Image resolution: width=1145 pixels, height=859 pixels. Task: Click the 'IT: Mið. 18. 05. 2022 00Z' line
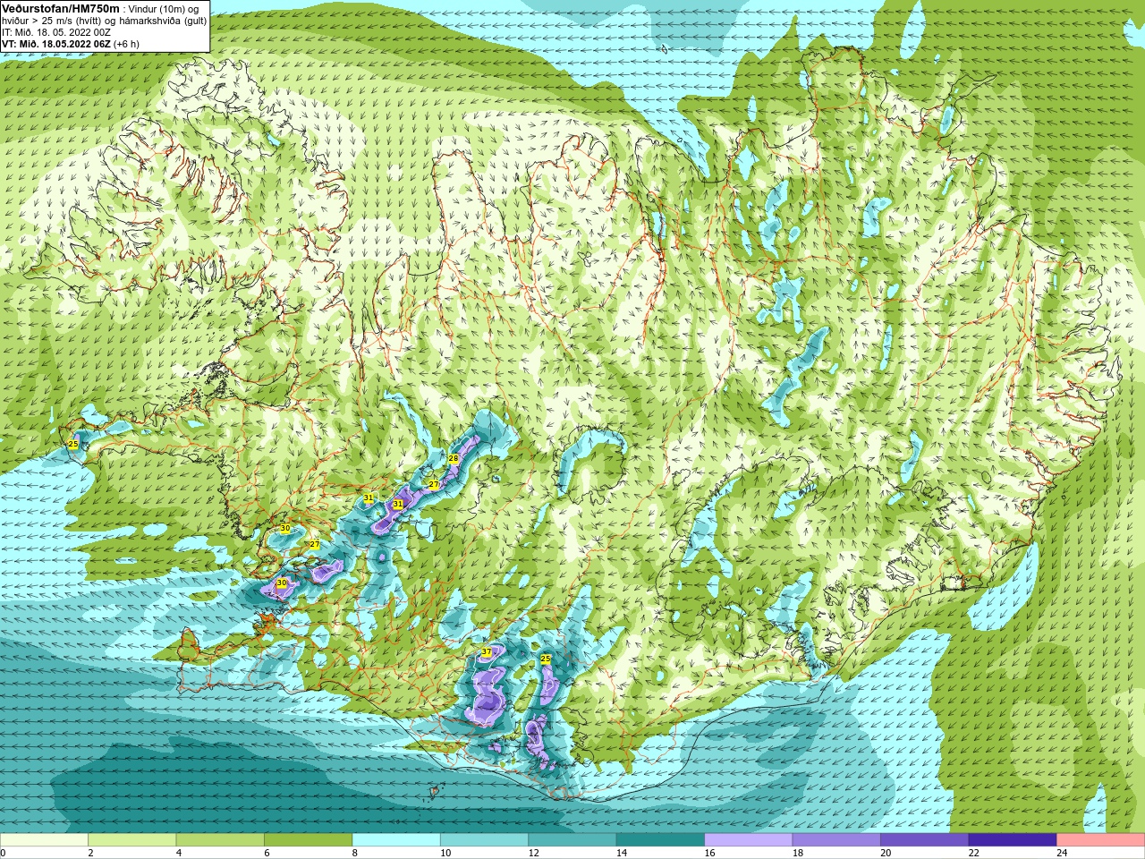[55, 32]
